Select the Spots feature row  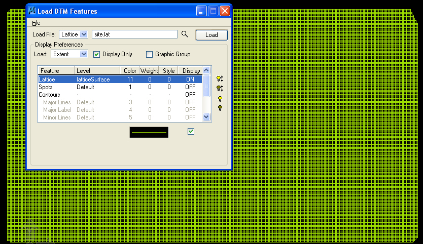click(120, 87)
